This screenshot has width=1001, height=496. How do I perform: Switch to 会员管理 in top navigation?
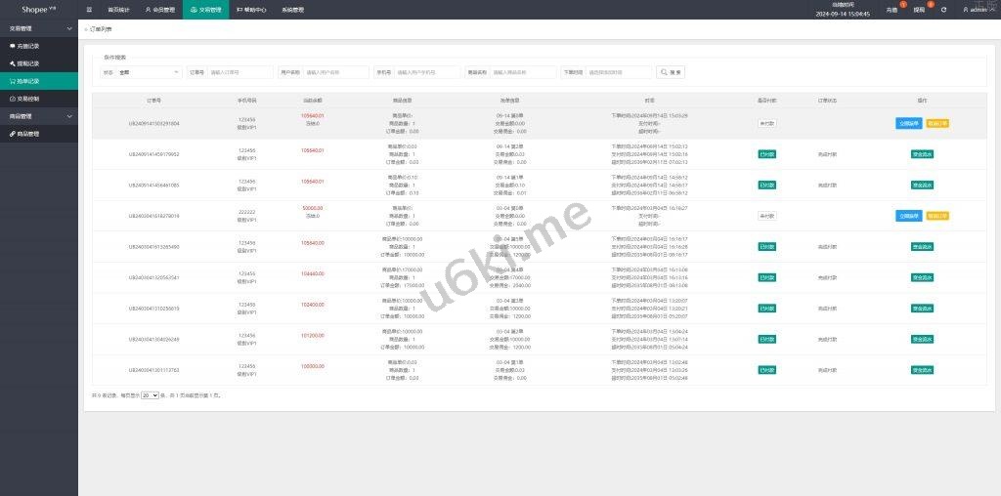[x=159, y=10]
